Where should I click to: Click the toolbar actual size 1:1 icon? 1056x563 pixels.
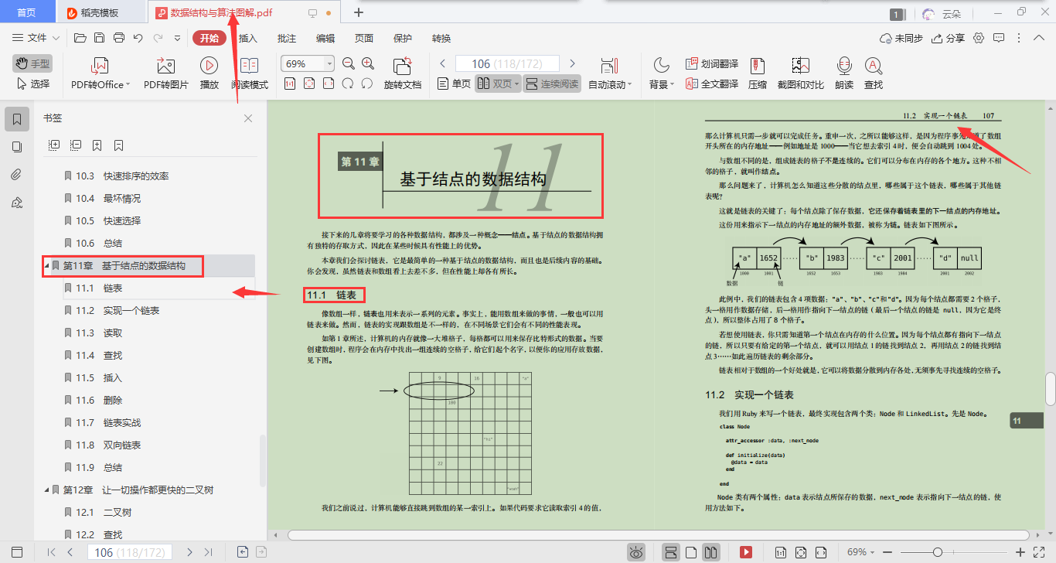290,84
